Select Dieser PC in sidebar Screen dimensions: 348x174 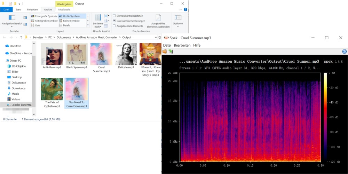(x=13, y=61)
